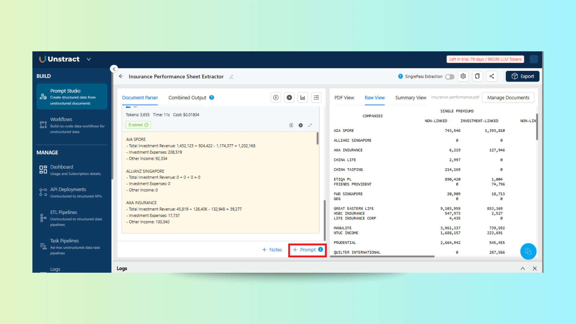Run all prompts using the dark play icon
576x324 pixels.
[289, 97]
